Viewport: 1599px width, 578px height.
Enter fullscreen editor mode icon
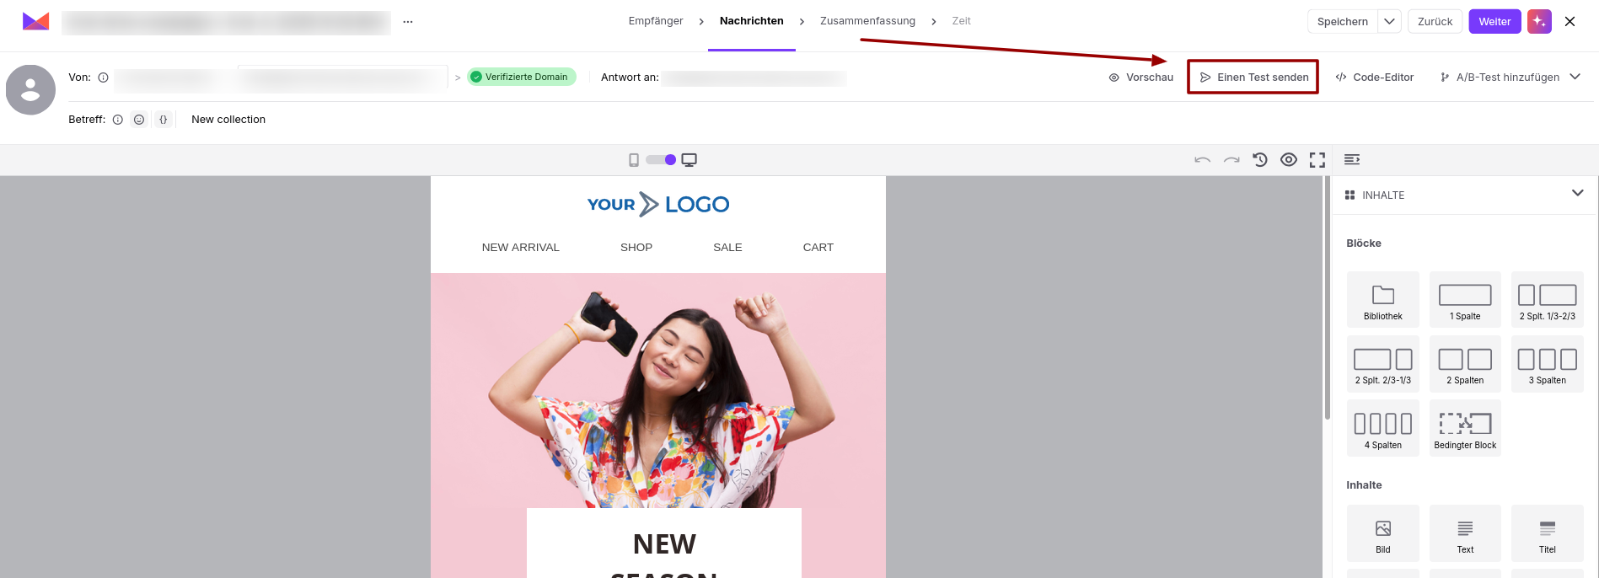pyautogui.click(x=1317, y=160)
